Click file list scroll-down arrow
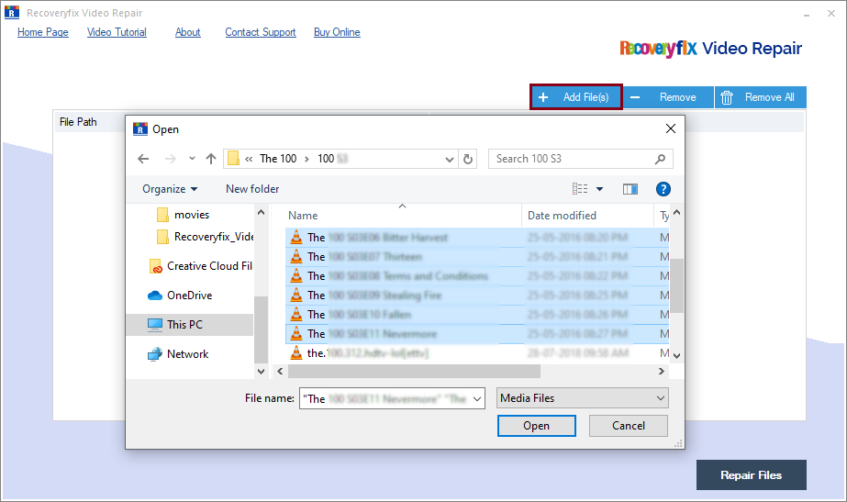This screenshot has height=502, width=847. pos(677,356)
